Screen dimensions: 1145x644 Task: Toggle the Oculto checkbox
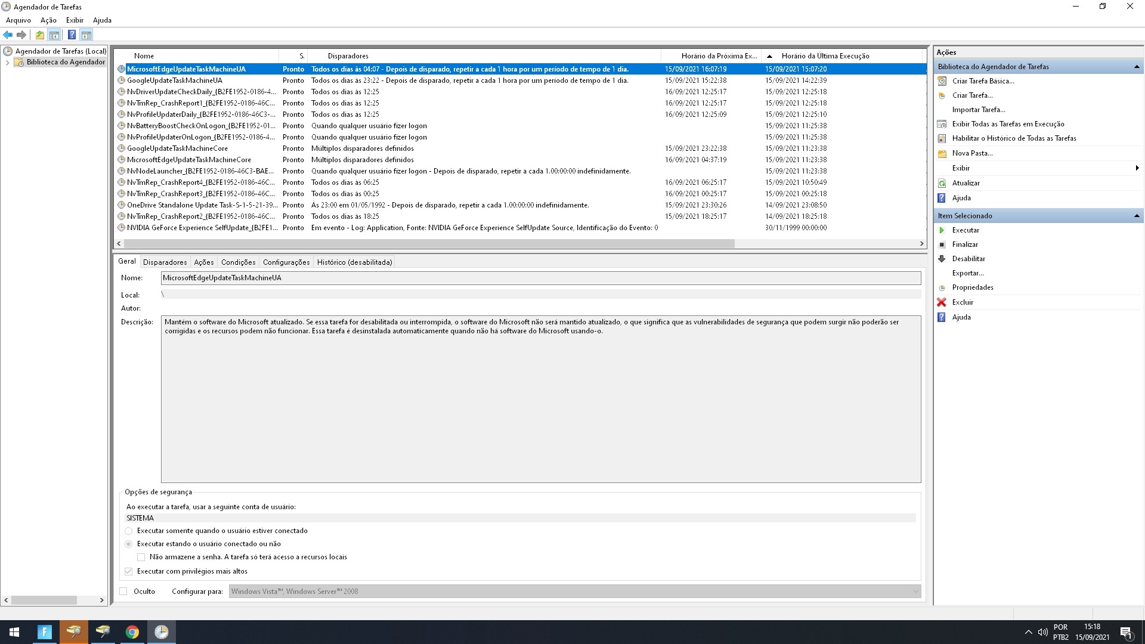coord(123,592)
